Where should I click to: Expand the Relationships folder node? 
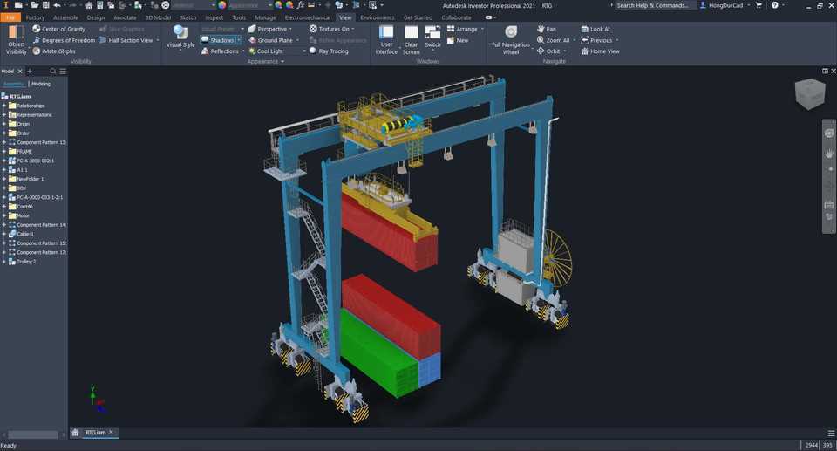[4, 106]
